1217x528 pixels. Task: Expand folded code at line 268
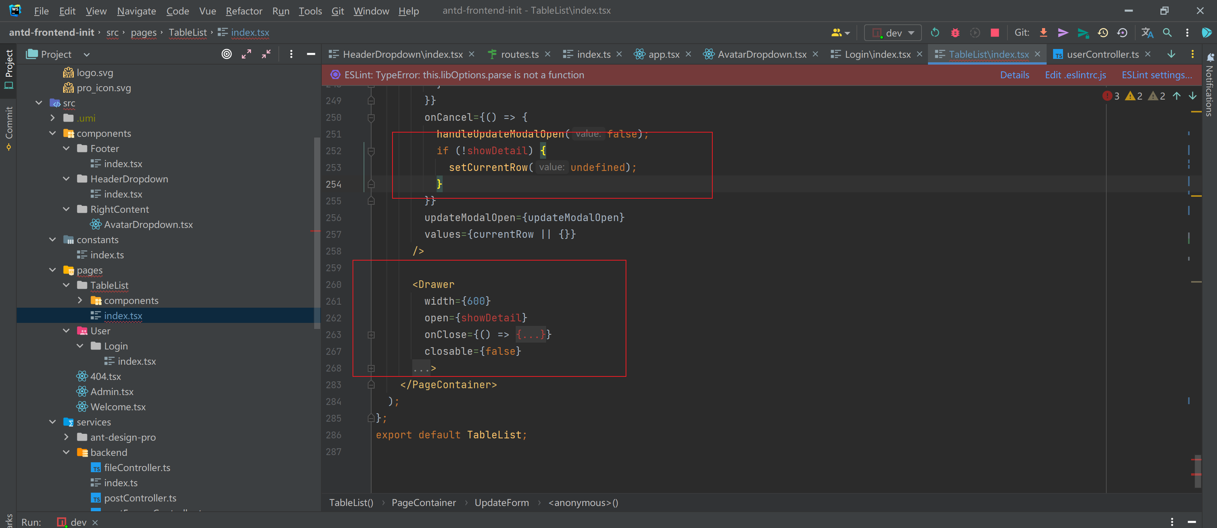coord(371,368)
